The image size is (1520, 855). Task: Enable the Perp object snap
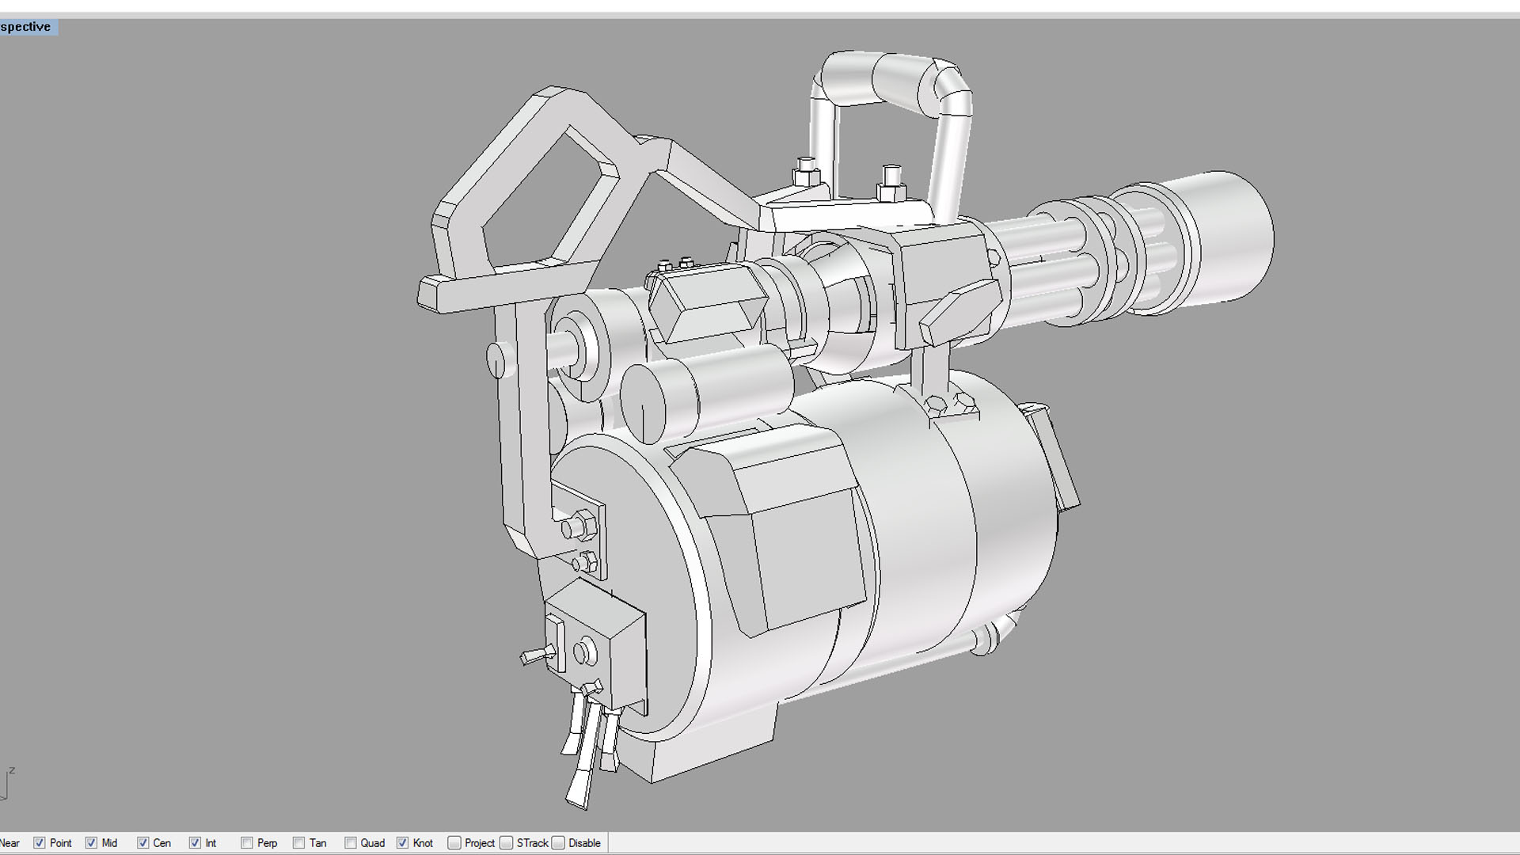pyautogui.click(x=247, y=843)
